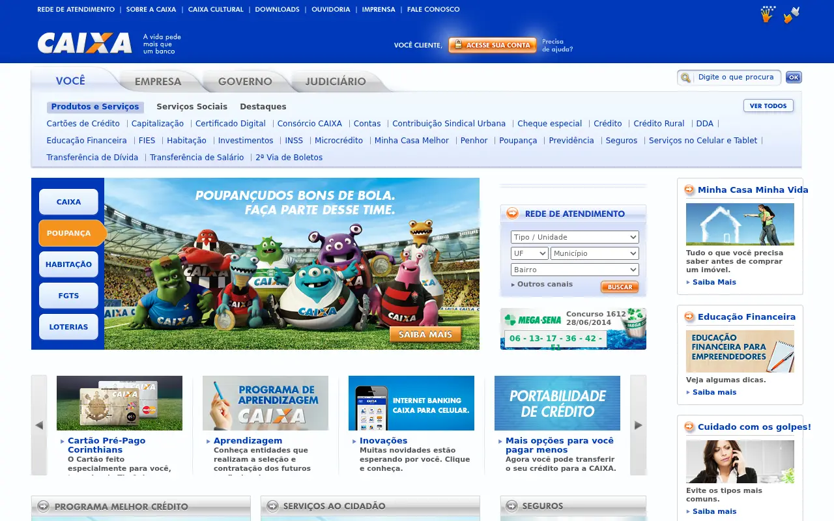The image size is (834, 521).
Task: Open Consórcio CAIXA link
Action: [x=309, y=124]
